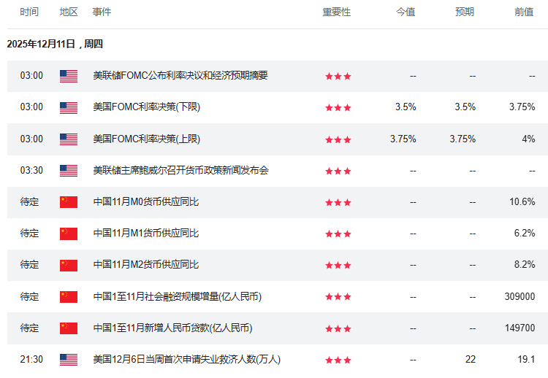Image resolution: width=548 pixels, height=378 pixels.
Task: Open event 中国11月M1货币供应同比
Action: tap(146, 234)
